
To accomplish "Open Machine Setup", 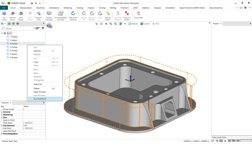I will (x=13, y=16).
